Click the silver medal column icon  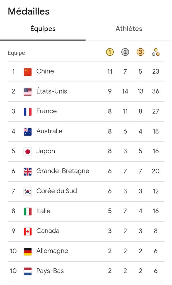(x=125, y=52)
